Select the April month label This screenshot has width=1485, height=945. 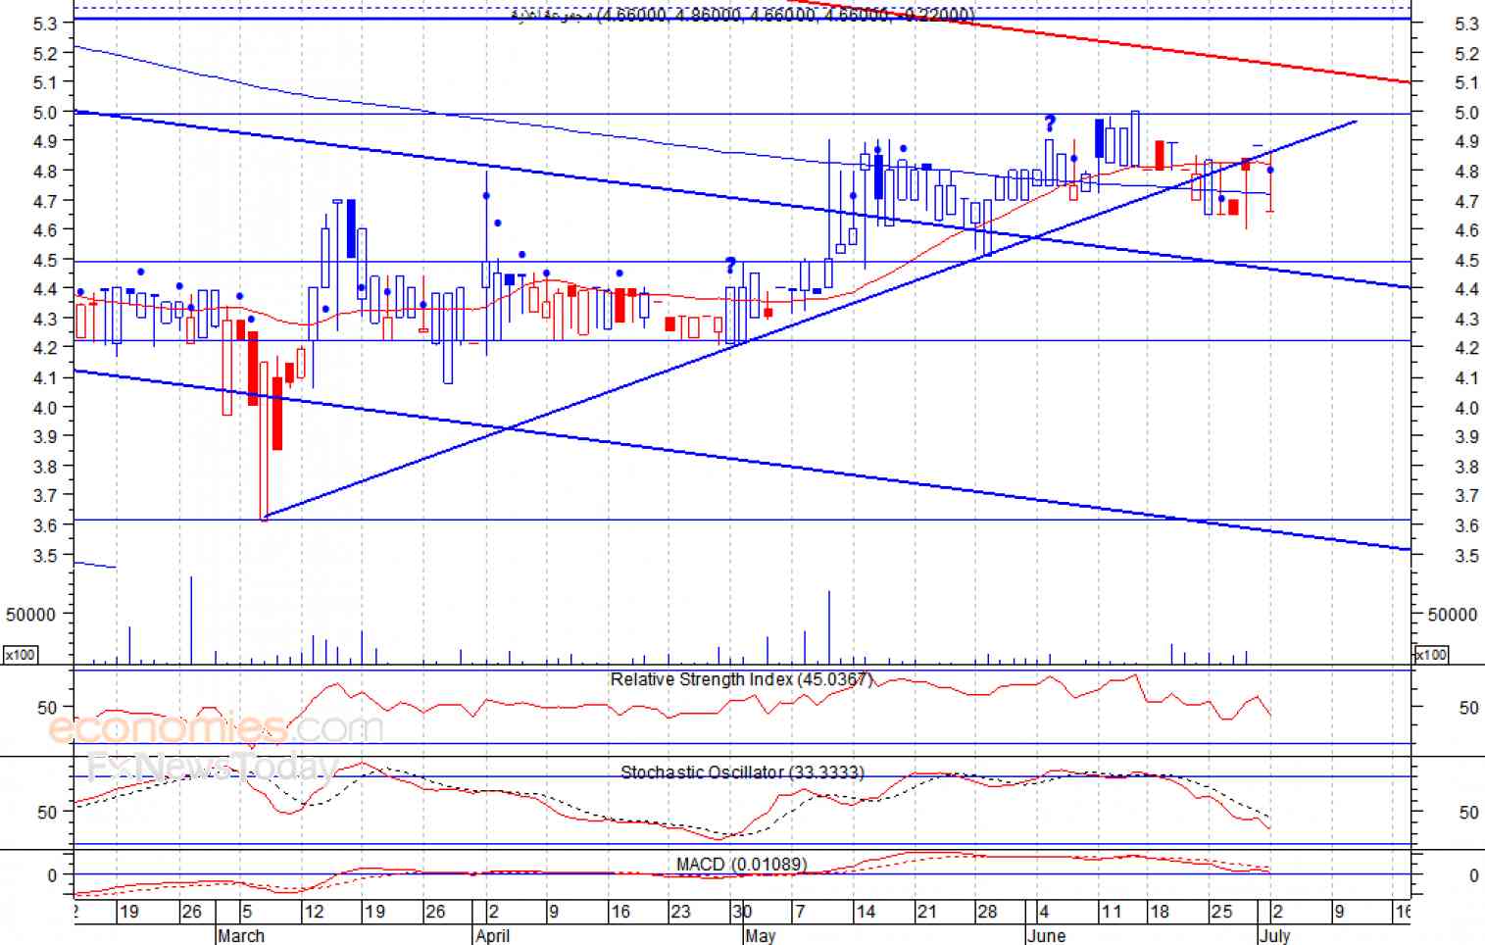(x=492, y=935)
